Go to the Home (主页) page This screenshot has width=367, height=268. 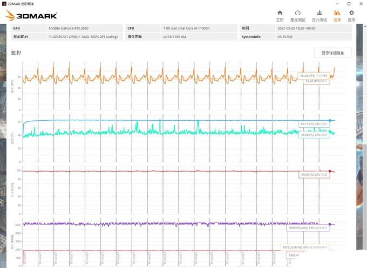pos(280,16)
